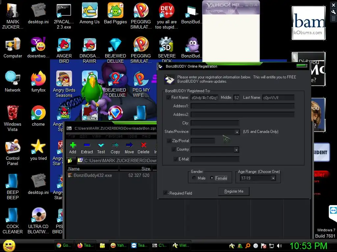This screenshot has height=252, width=337.
Task: Select BonziBuddy432.exe in the 7-Zip file list
Action: pos(92,175)
